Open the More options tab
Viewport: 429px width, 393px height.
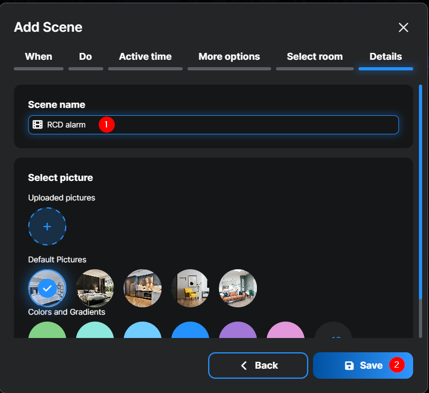pyautogui.click(x=229, y=57)
